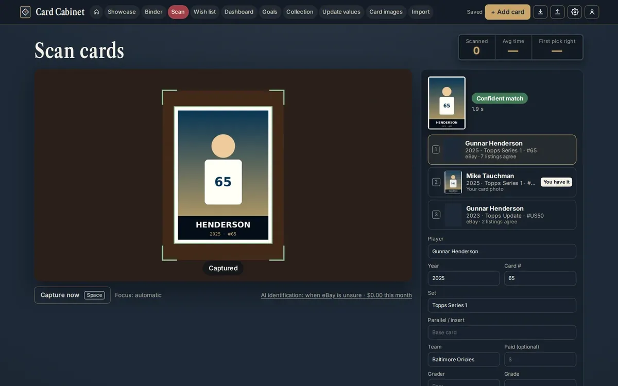Image resolution: width=618 pixels, height=386 pixels.
Task: Go to the home icon button
Action: pos(96,12)
